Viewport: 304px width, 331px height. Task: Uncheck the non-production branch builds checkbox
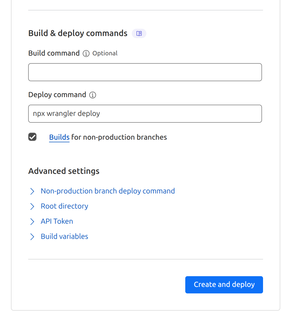point(32,137)
